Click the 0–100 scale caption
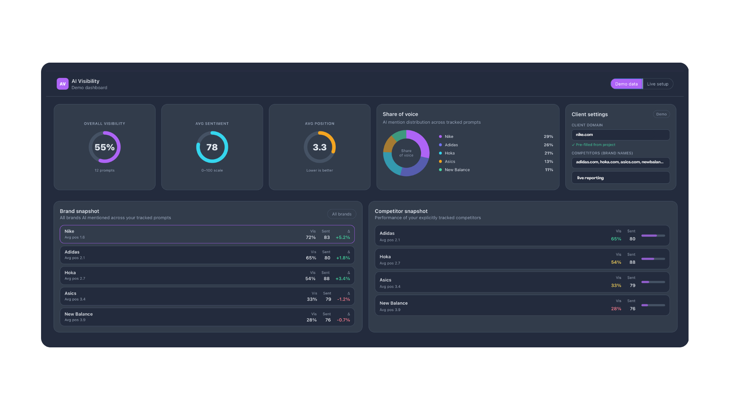730x410 pixels. coord(212,170)
